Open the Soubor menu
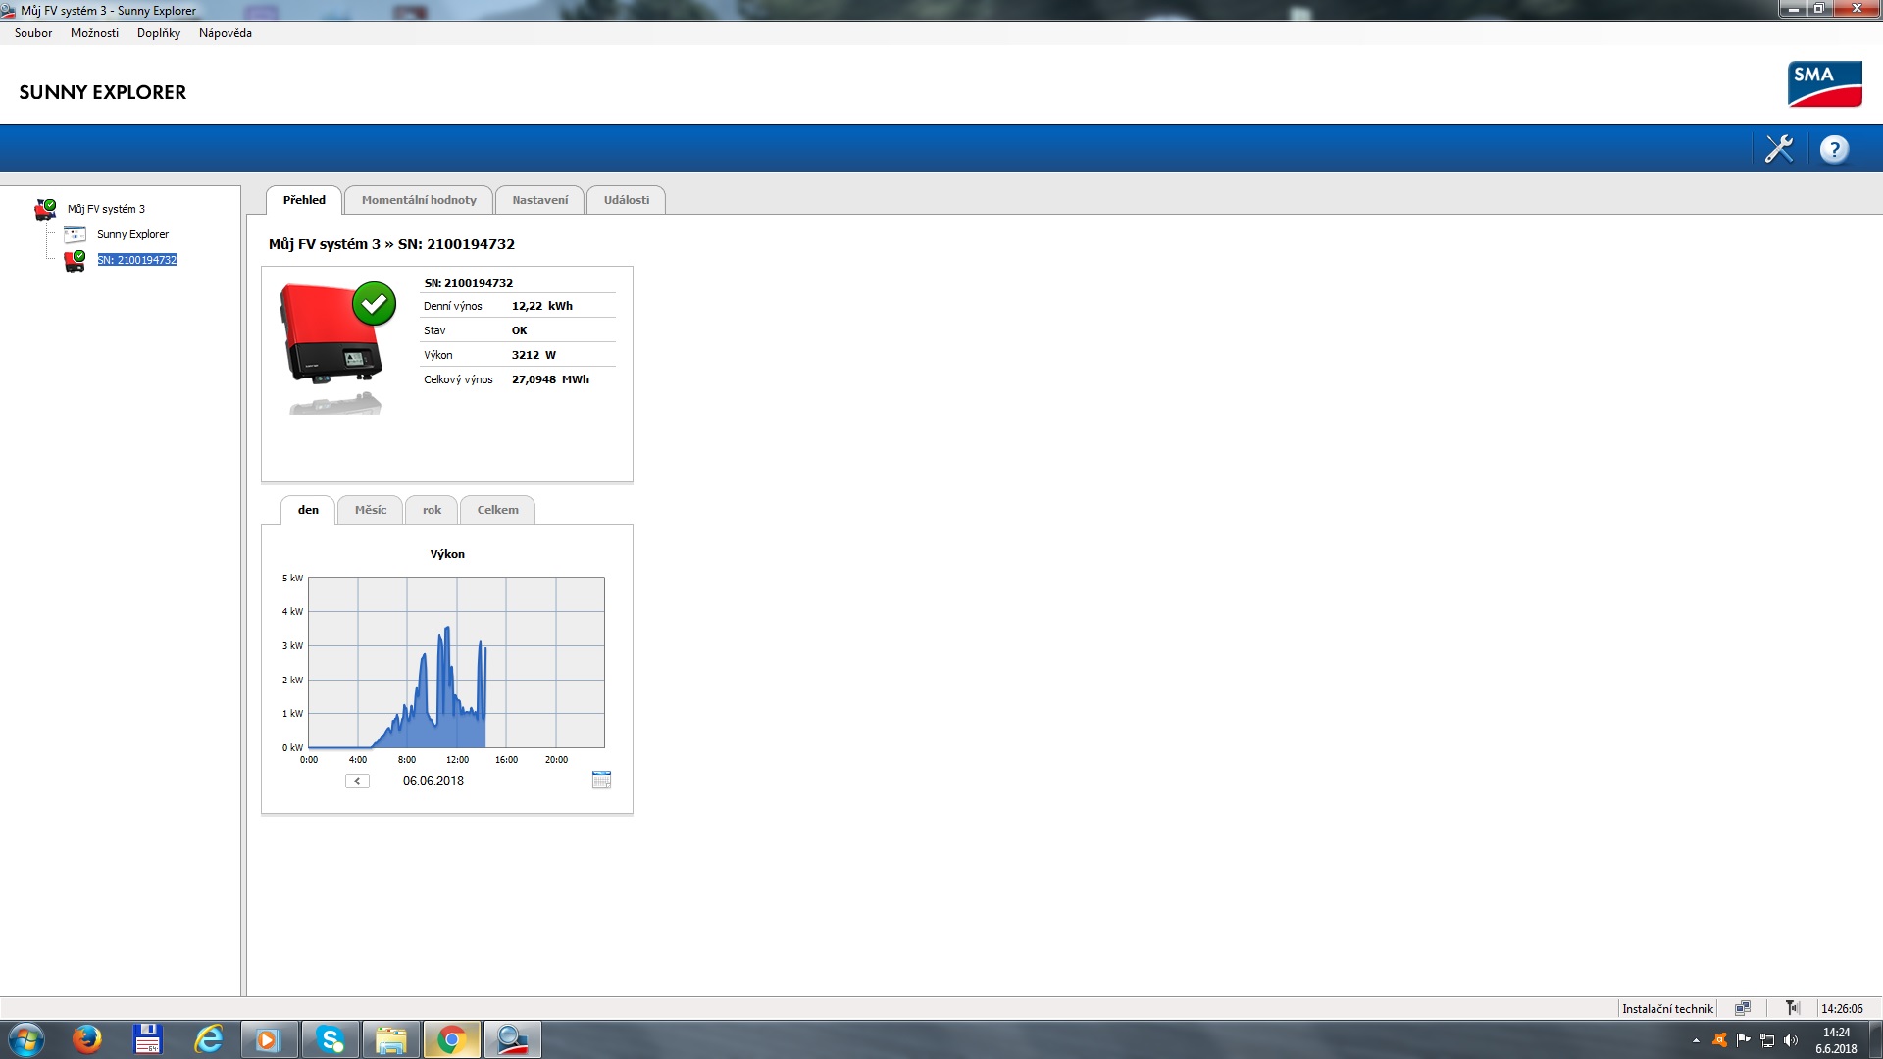Image resolution: width=1883 pixels, height=1059 pixels. [33, 33]
